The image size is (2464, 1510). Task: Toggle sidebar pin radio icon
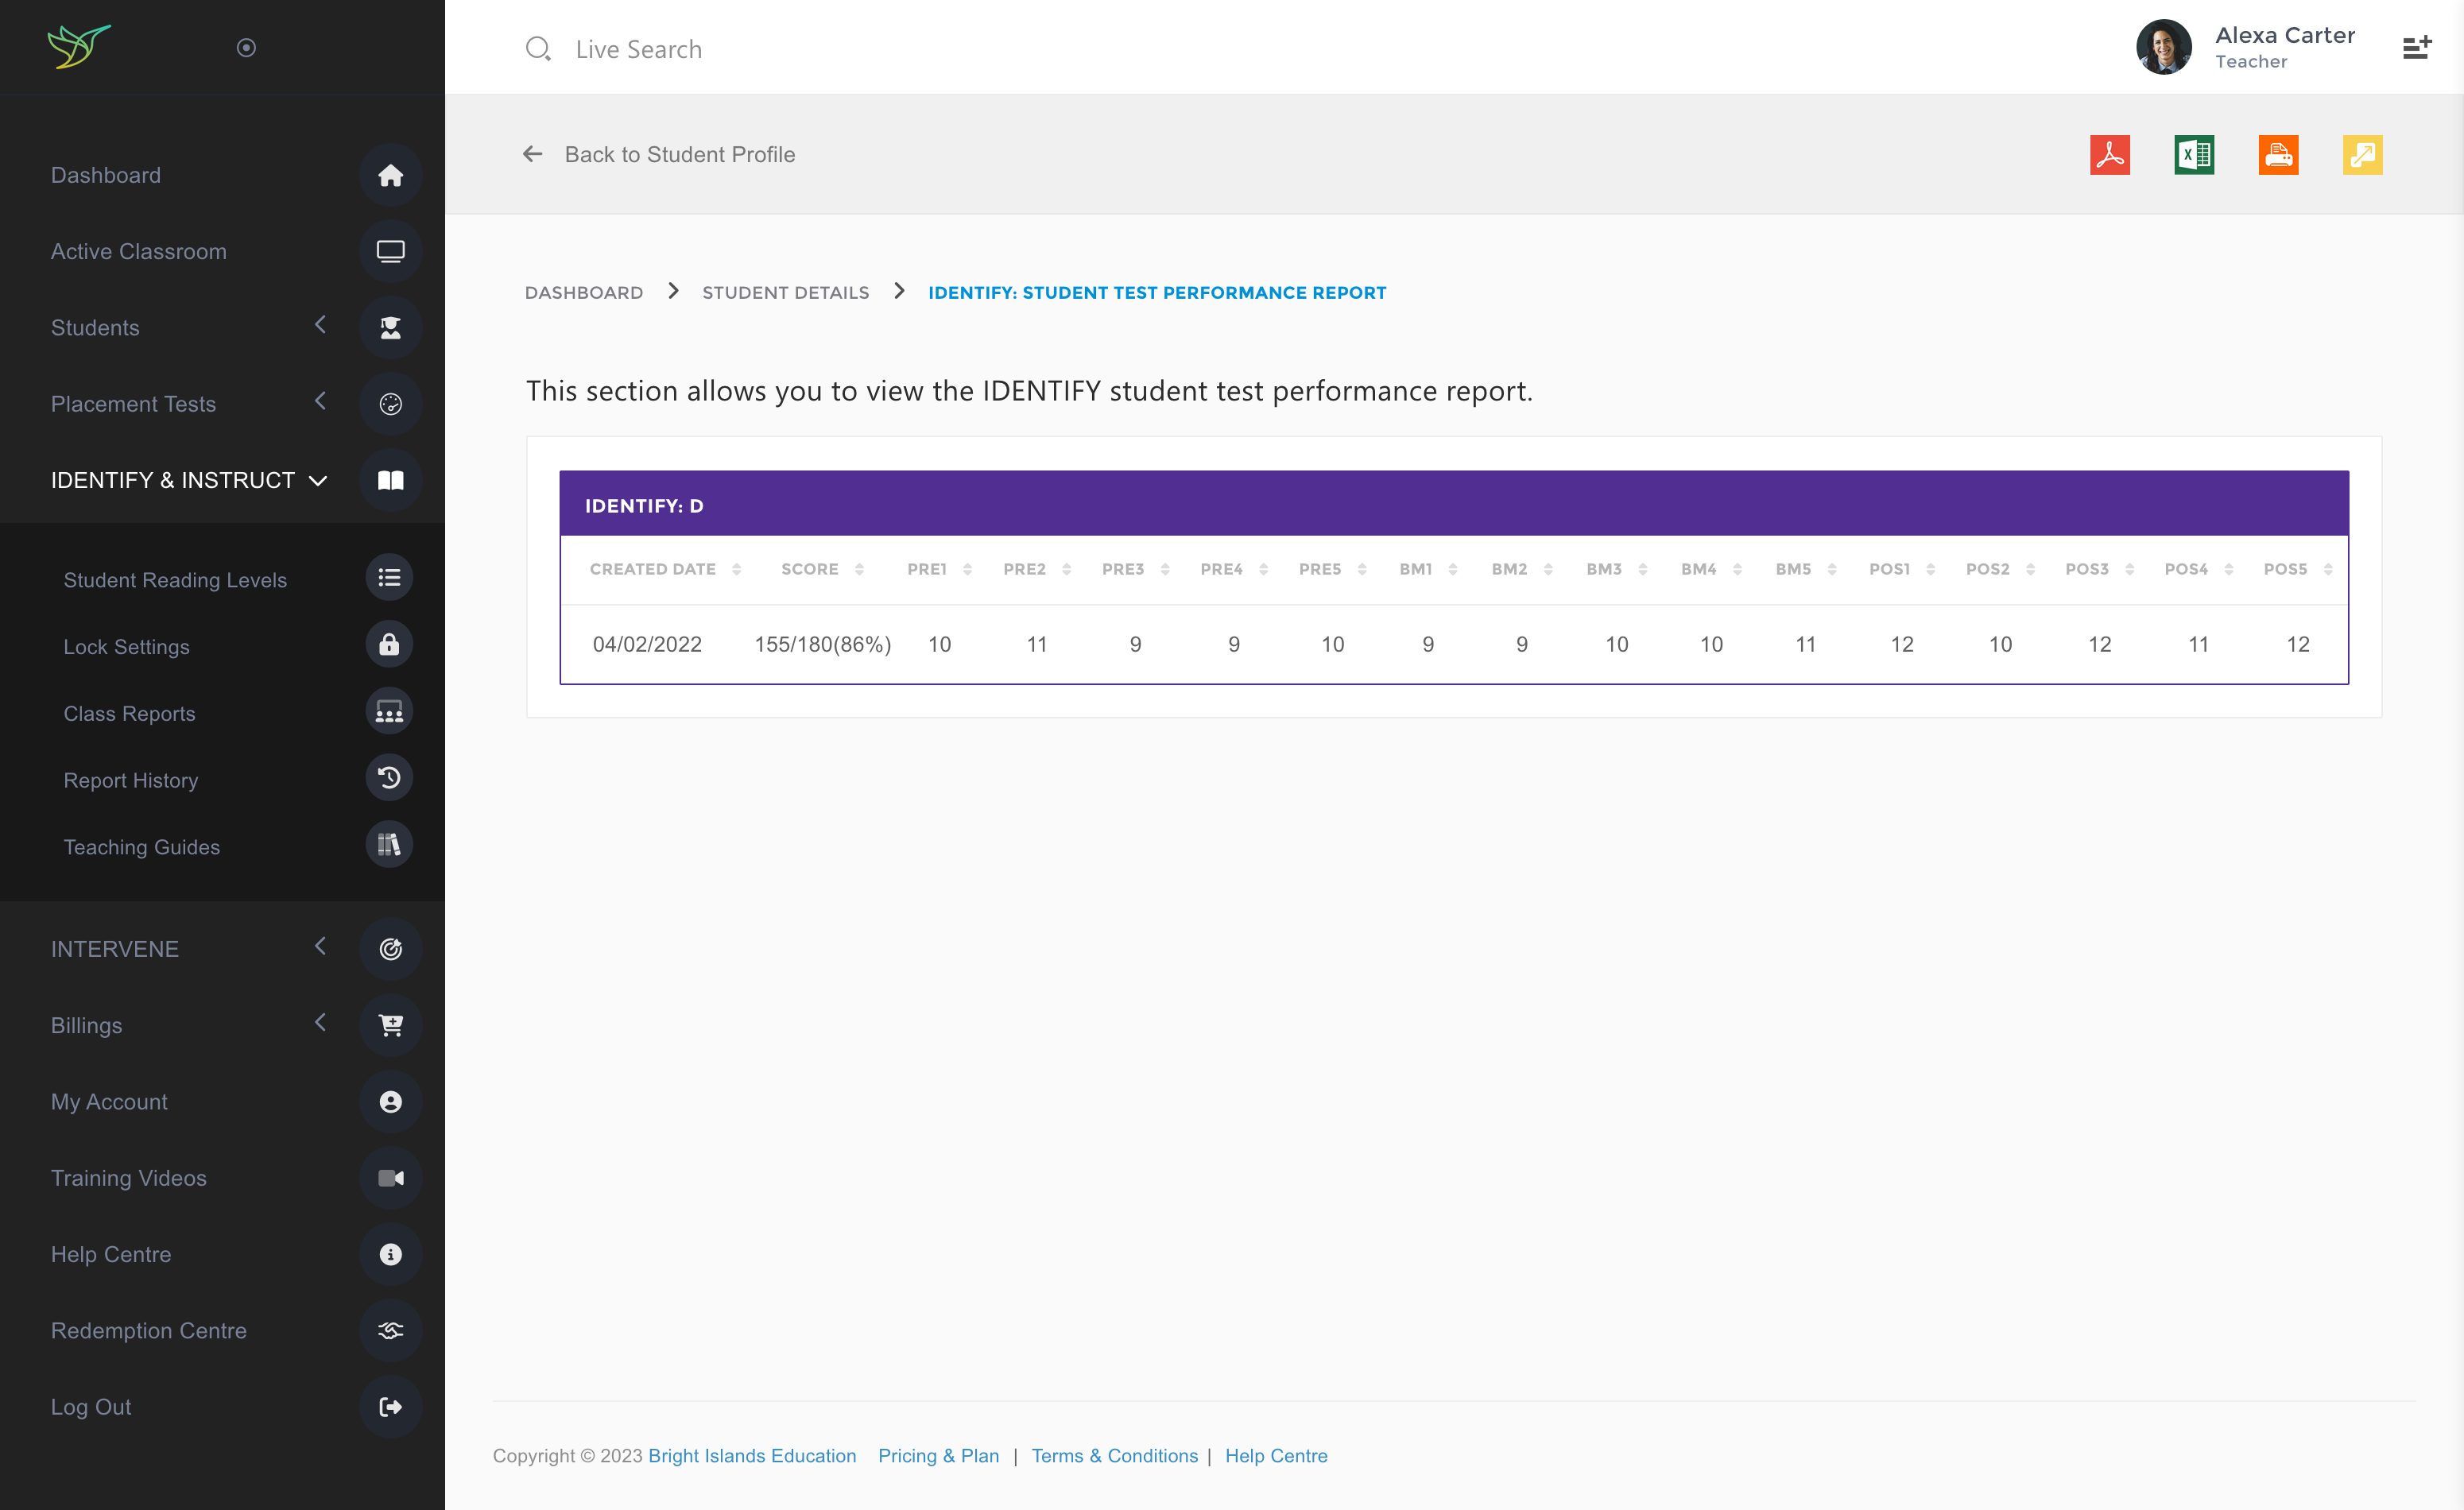tap(246, 48)
